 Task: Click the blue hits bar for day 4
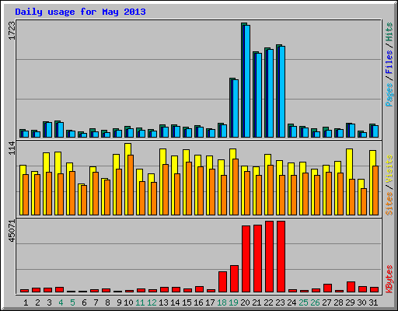click(61, 130)
